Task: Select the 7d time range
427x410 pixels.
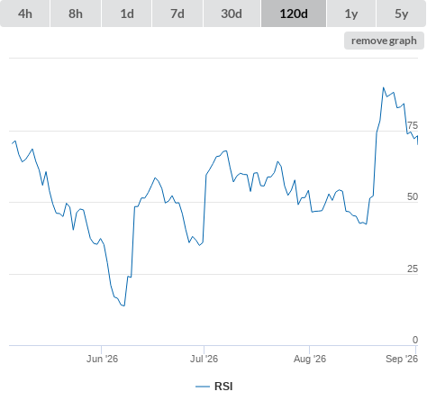Action: [x=177, y=14]
